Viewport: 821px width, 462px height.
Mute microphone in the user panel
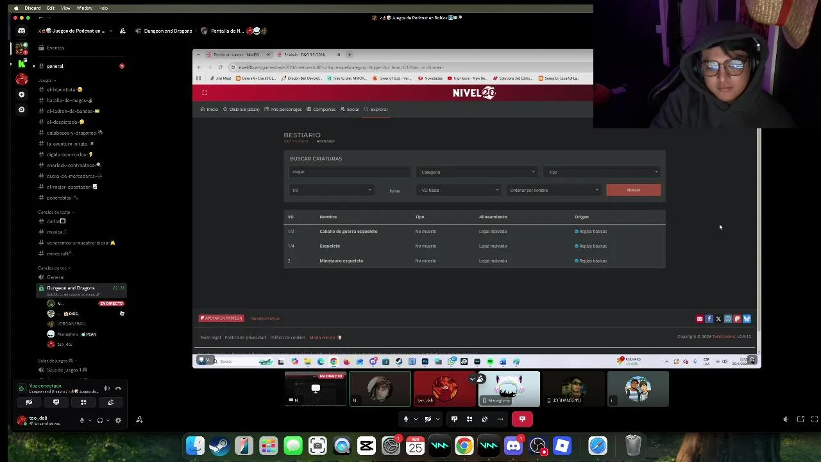(x=81, y=420)
